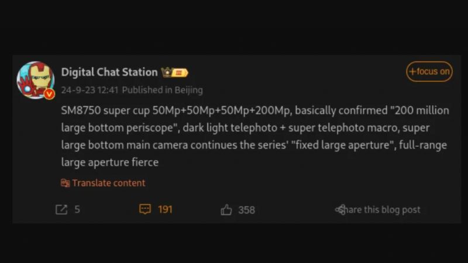Click the orange level III badge
Screen dimensions: 468x263
coord(180,72)
